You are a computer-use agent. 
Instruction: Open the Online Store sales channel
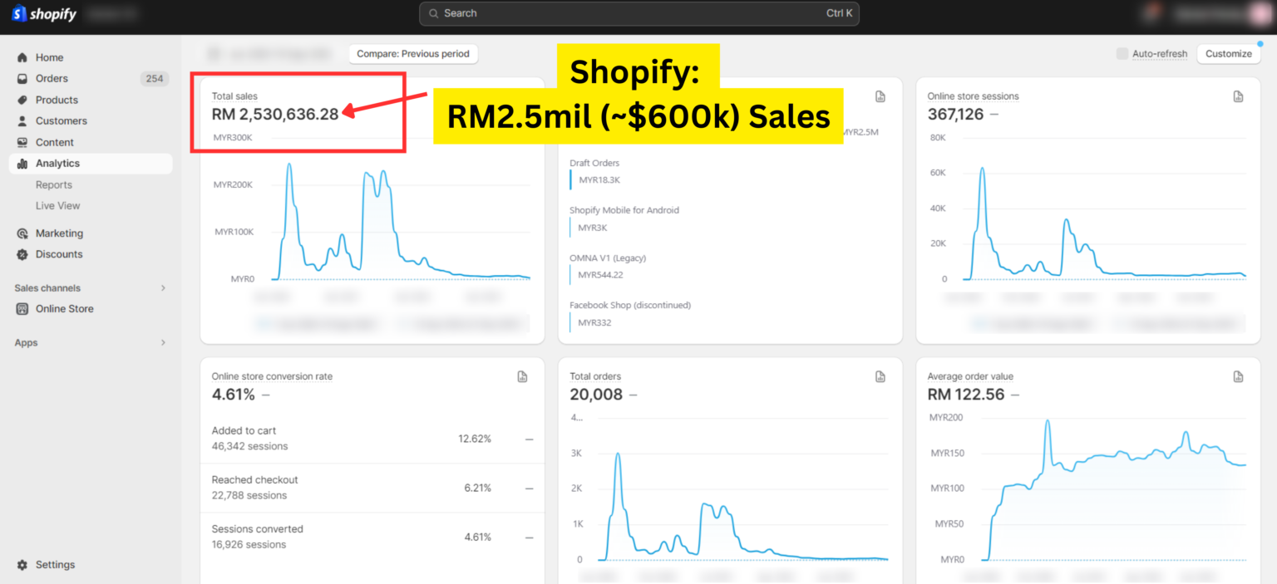pos(64,309)
